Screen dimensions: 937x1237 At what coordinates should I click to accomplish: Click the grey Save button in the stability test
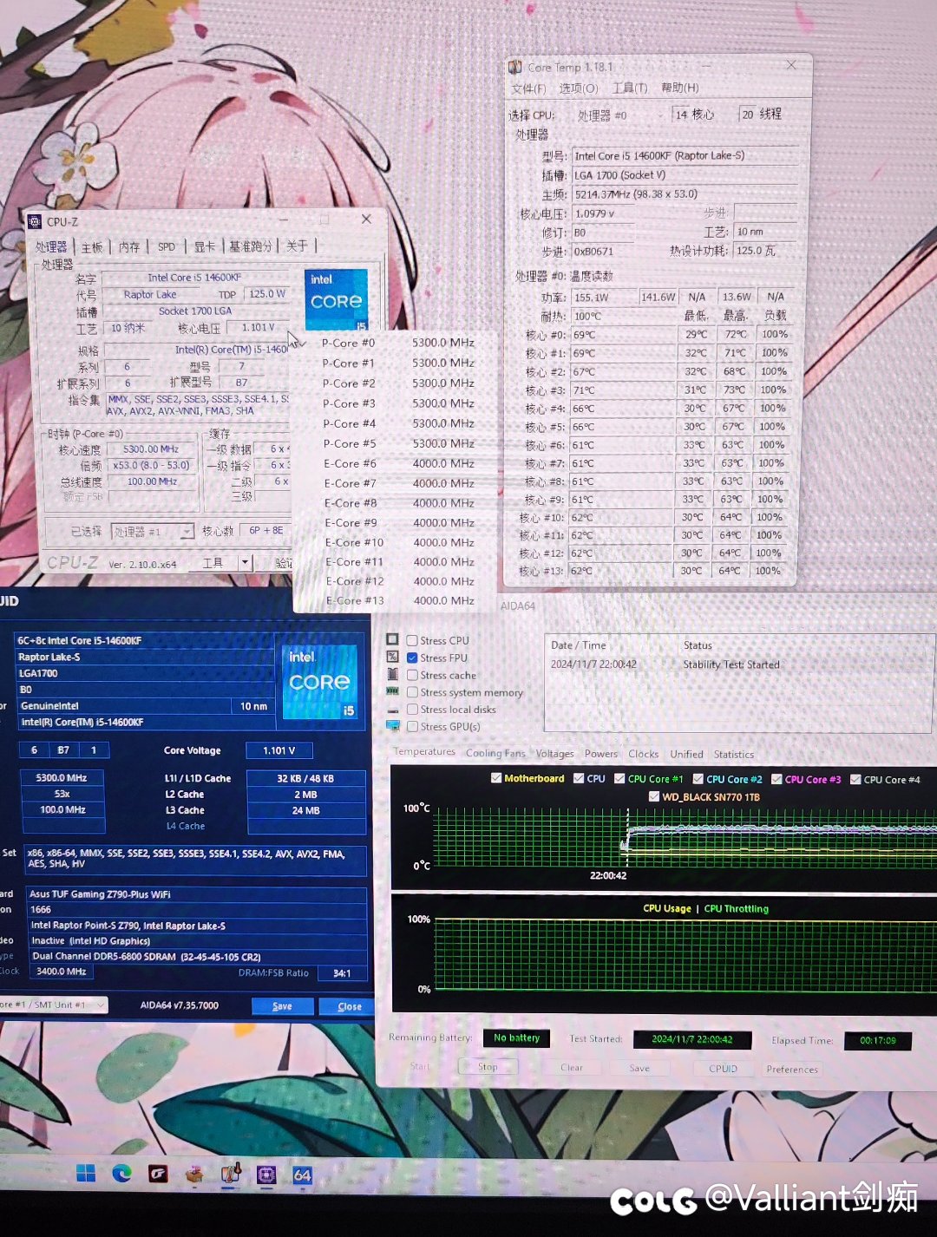(x=639, y=1069)
